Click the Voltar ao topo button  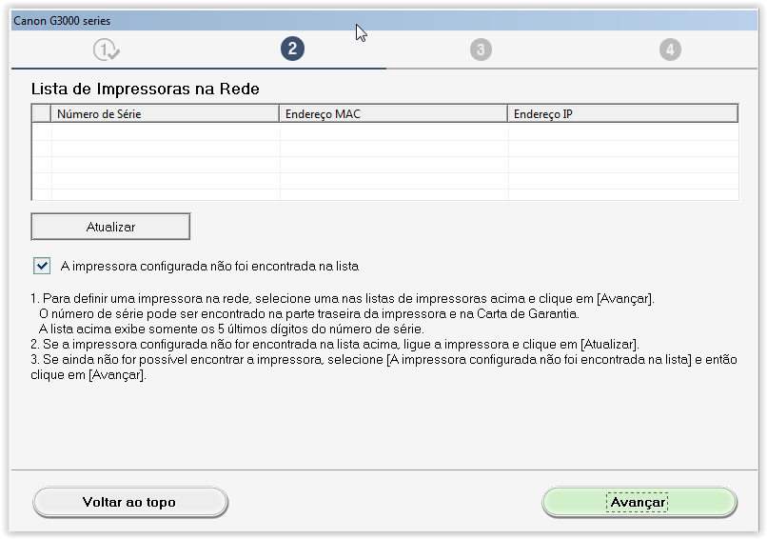pyautogui.click(x=130, y=502)
